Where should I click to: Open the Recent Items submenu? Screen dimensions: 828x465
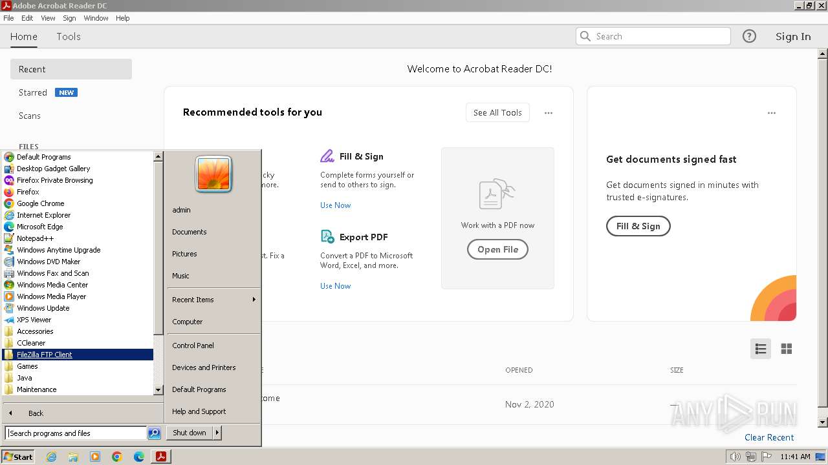(x=213, y=300)
